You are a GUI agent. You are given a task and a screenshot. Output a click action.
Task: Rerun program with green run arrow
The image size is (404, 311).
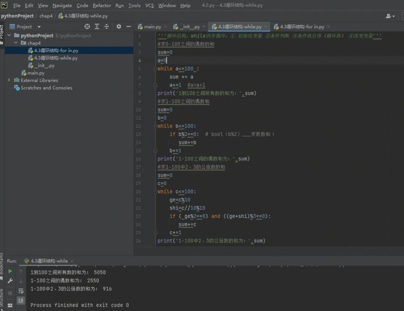[x=10, y=271]
